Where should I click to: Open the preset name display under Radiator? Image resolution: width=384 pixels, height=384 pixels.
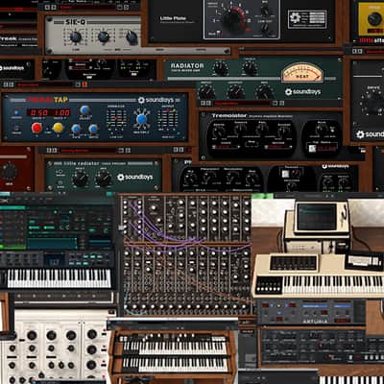click(241, 103)
